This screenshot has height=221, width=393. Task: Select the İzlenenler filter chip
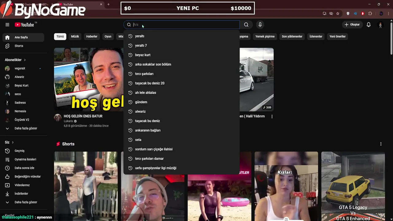click(316, 37)
